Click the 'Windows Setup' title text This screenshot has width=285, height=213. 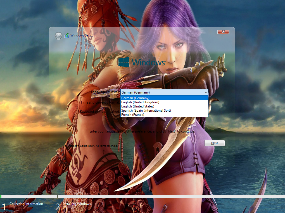pyautogui.click(x=82, y=35)
